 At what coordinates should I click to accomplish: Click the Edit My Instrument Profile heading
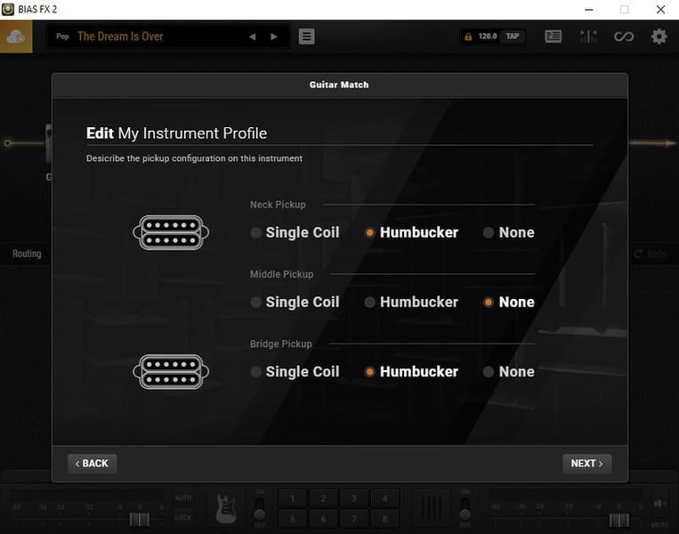coord(177,133)
